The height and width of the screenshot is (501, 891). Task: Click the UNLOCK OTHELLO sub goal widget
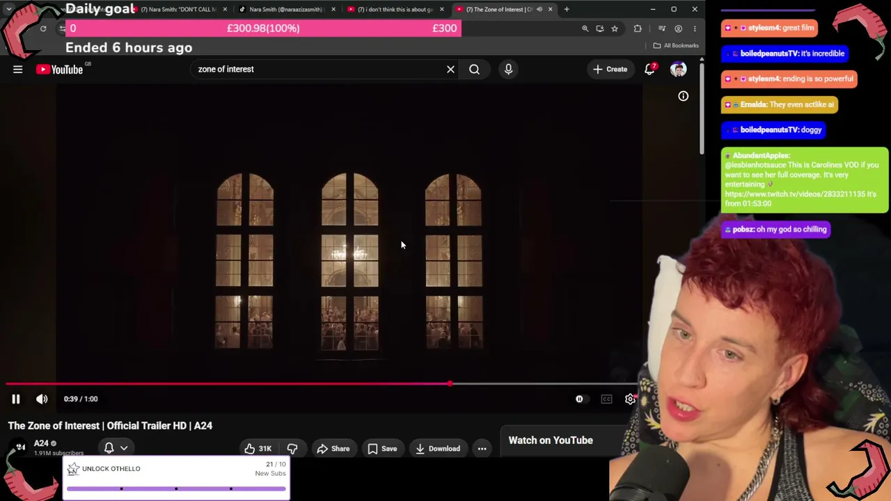pyautogui.click(x=176, y=477)
